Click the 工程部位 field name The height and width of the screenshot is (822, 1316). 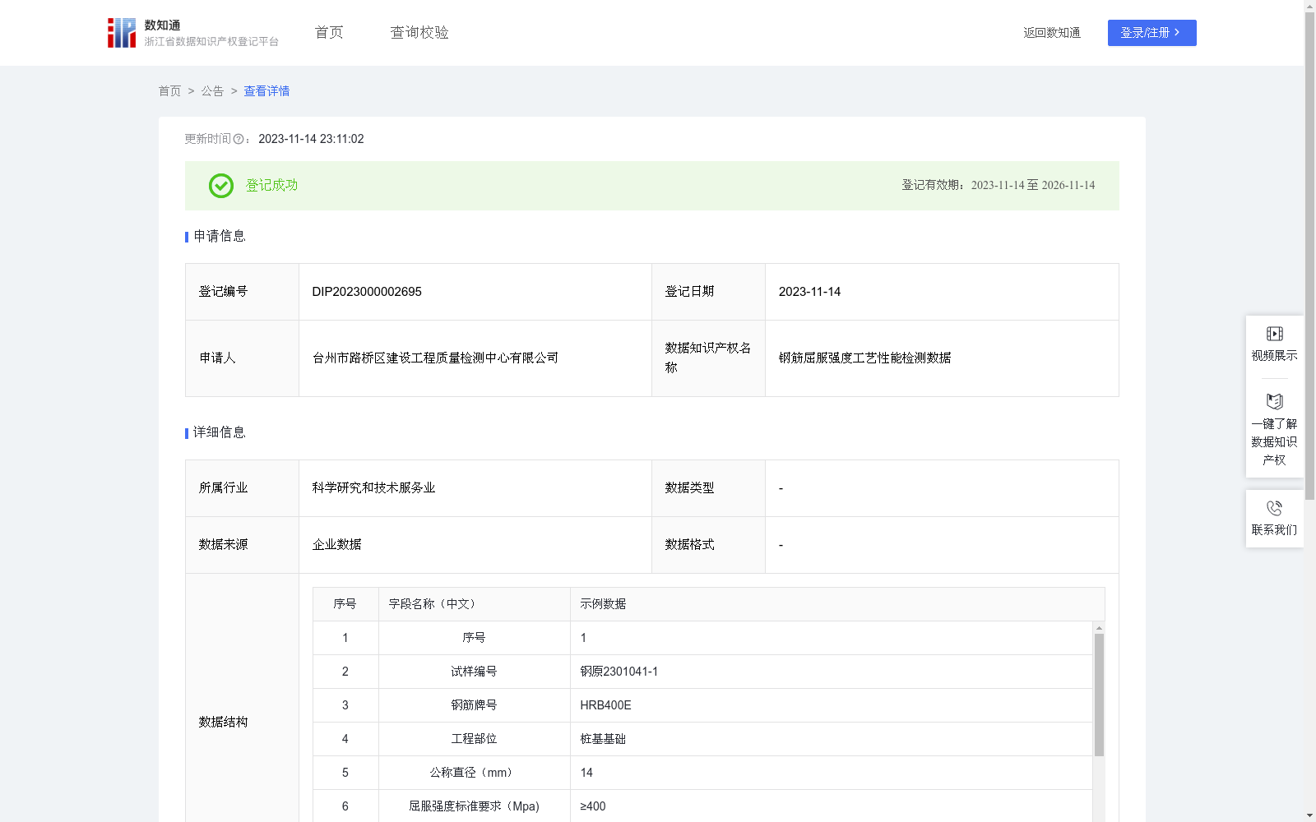474,739
